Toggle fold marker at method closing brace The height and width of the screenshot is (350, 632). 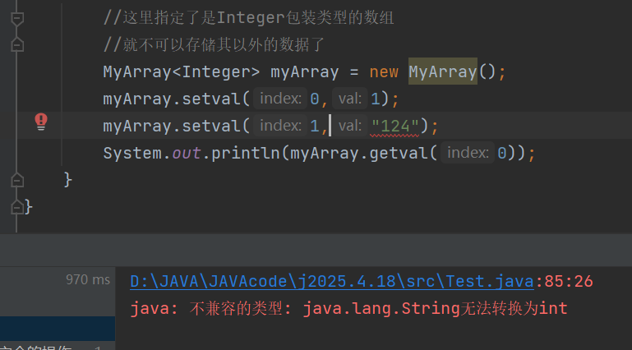pyautogui.click(x=17, y=180)
